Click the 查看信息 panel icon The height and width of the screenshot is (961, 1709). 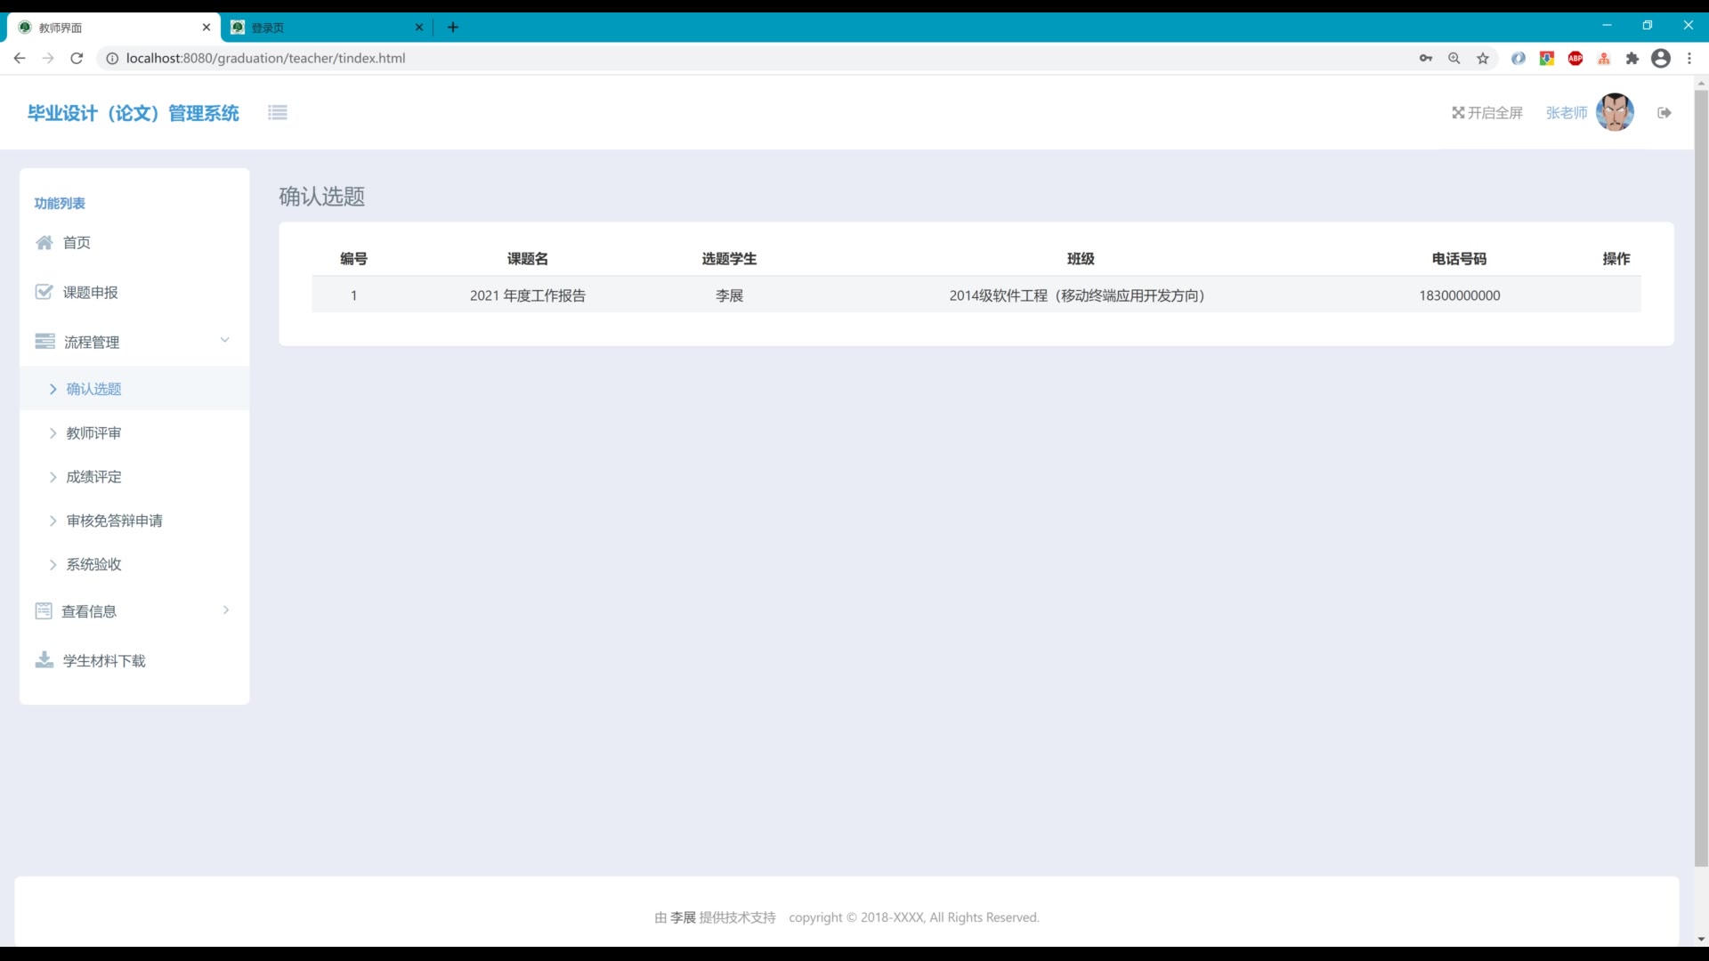[x=44, y=610]
